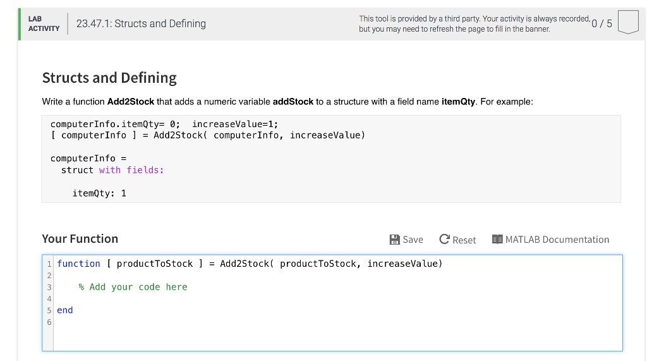This screenshot has width=647, height=361.
Task: Click the Reset circular arrow icon
Action: [x=445, y=240]
